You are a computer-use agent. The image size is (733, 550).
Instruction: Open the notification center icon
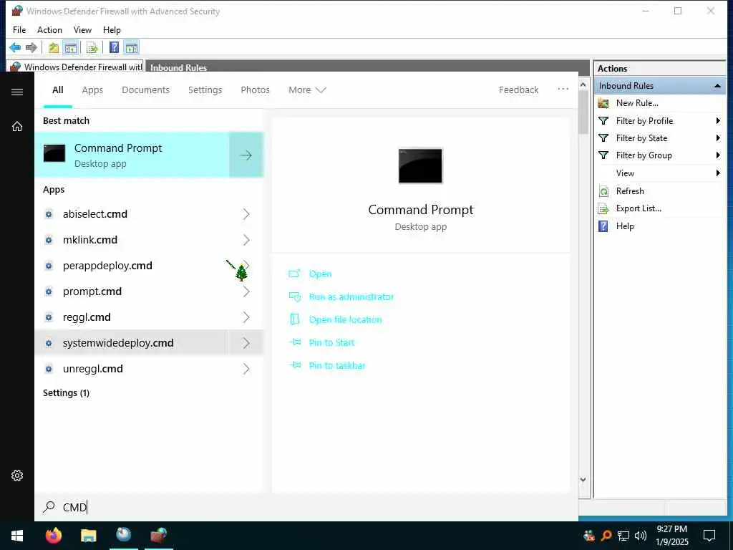(x=709, y=536)
